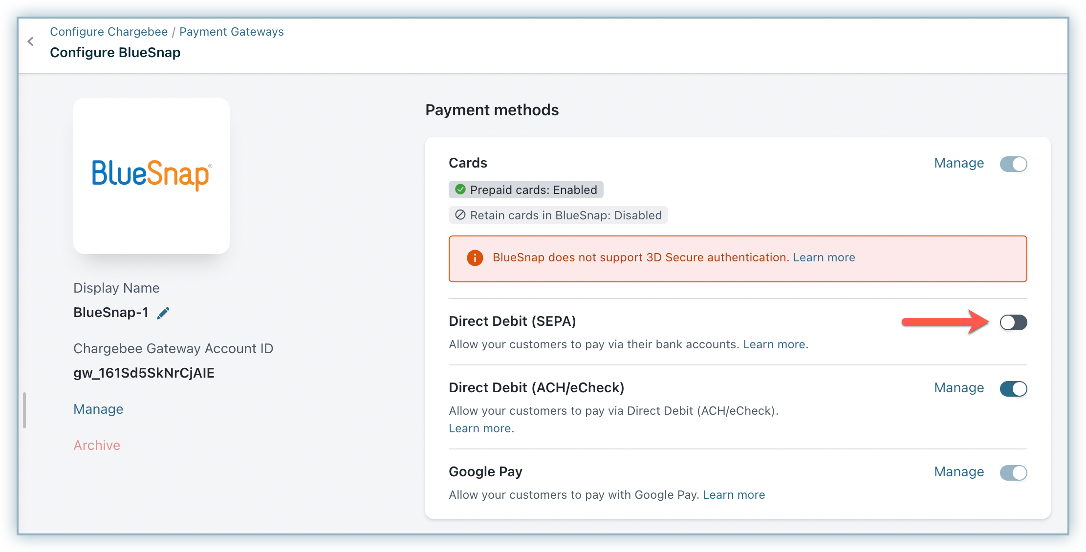The image size is (1086, 552).
Task: Open SEPA Learn more link
Action: pyautogui.click(x=775, y=344)
